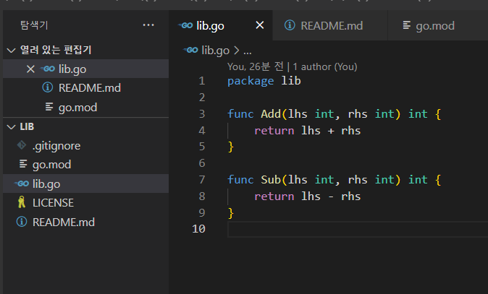Close lib.go in open editors list
Viewport: 488px width, 294px height.
coord(30,69)
